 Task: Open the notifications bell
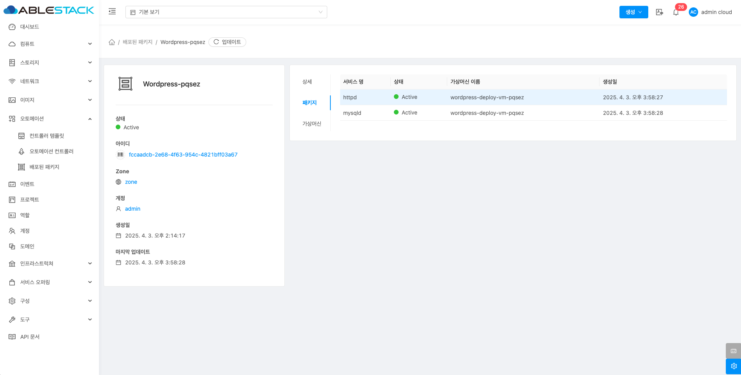[676, 12]
